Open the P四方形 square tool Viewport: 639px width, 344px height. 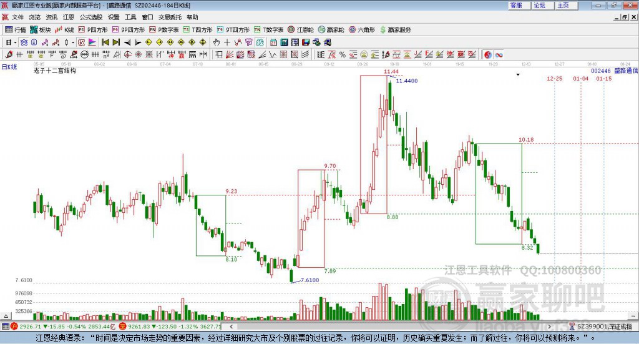pyautogui.click(x=93, y=30)
